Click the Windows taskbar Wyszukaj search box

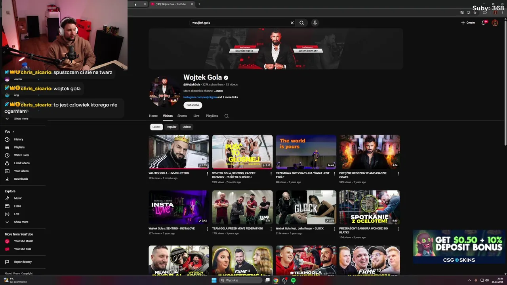tap(241, 280)
